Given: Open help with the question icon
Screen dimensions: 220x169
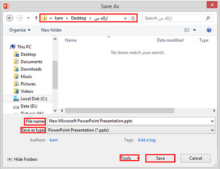Looking at the screenshot, I should tap(209, 30).
